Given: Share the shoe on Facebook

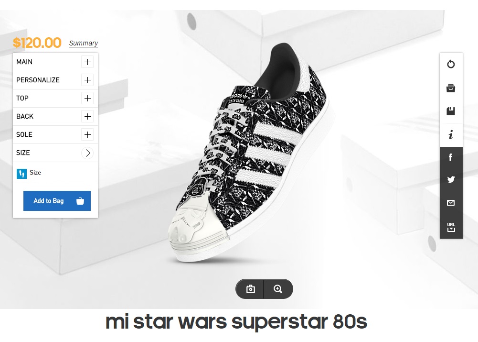Looking at the screenshot, I should 451,157.
